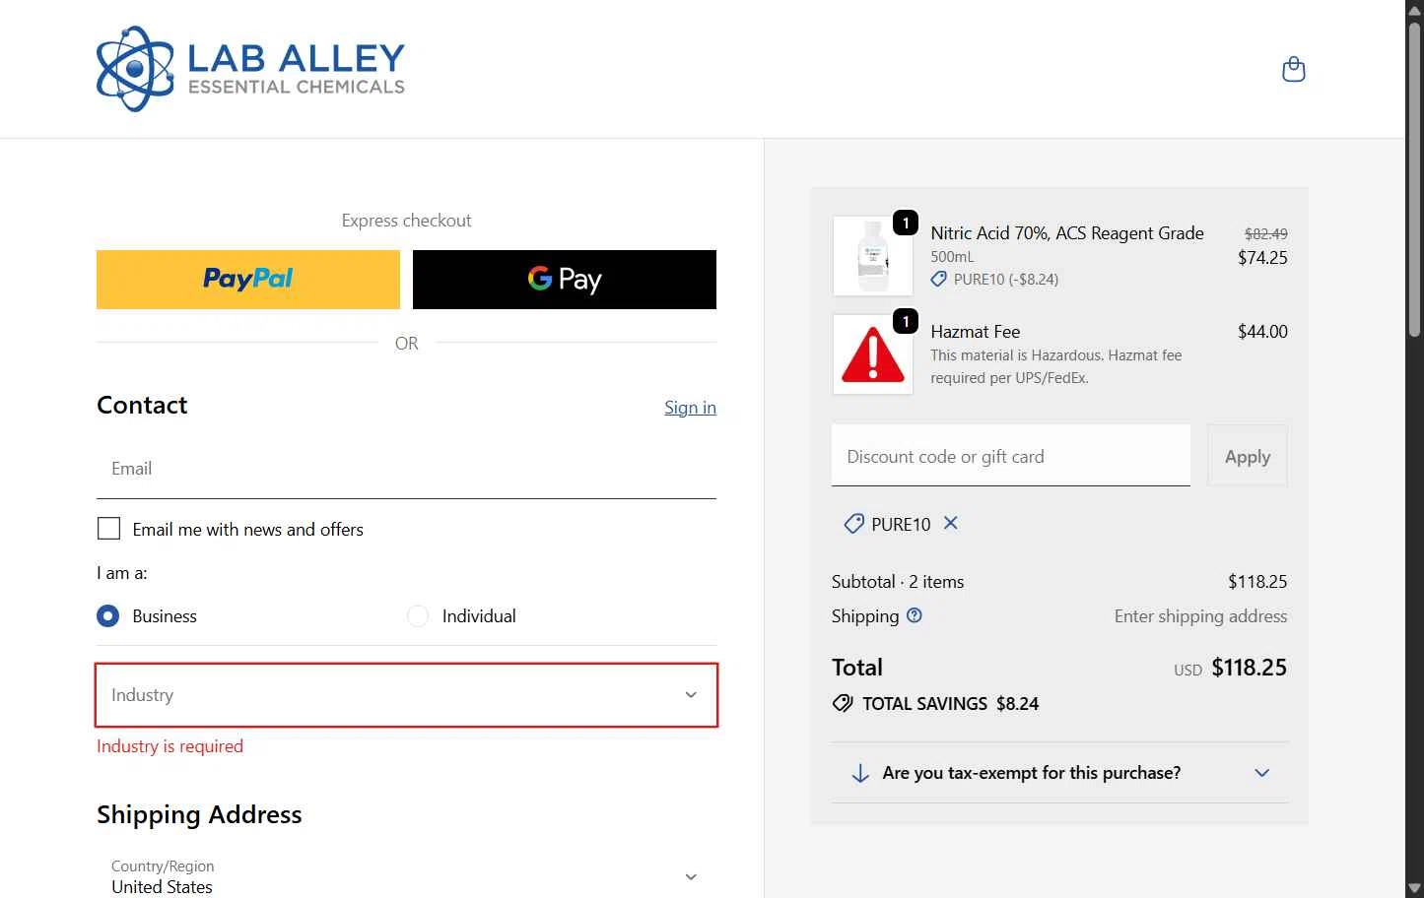The height and width of the screenshot is (898, 1424).
Task: Click the 'Enter shipping address' text
Action: point(1200,616)
